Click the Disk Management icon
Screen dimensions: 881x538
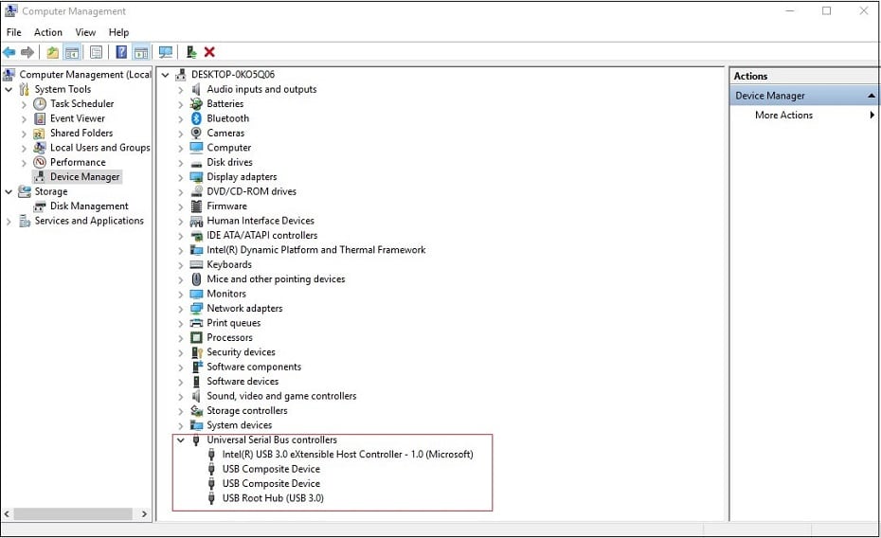40,206
